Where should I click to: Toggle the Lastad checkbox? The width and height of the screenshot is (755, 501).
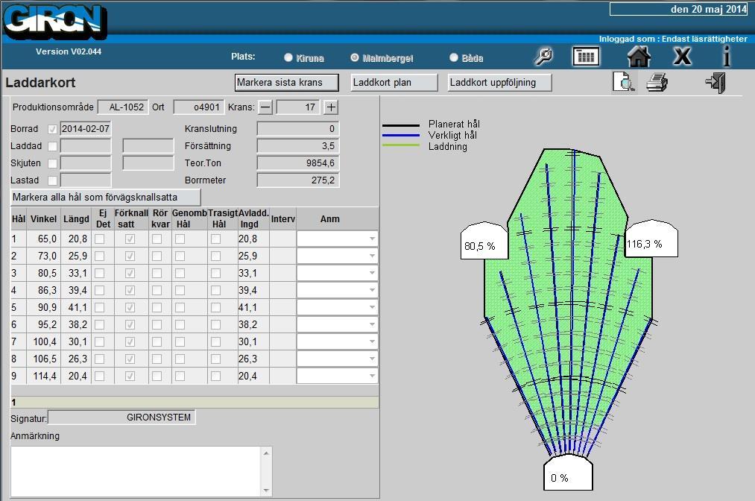(x=52, y=180)
